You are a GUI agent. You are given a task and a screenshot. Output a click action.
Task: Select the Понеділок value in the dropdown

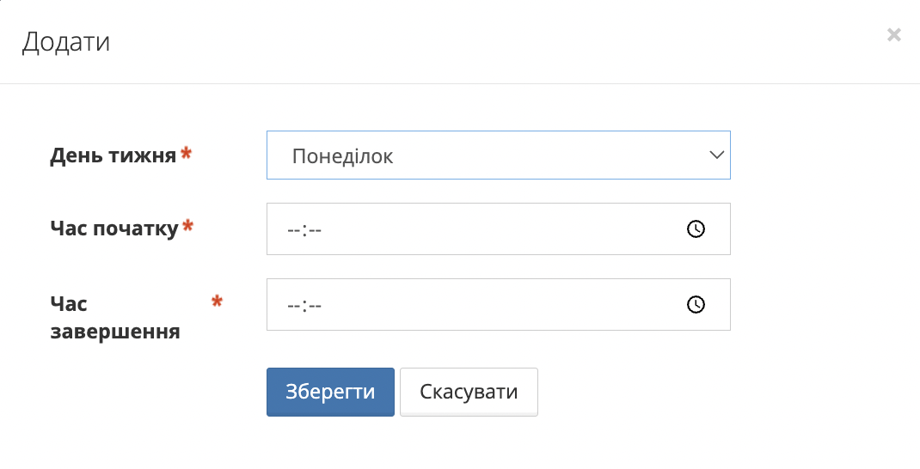(342, 156)
